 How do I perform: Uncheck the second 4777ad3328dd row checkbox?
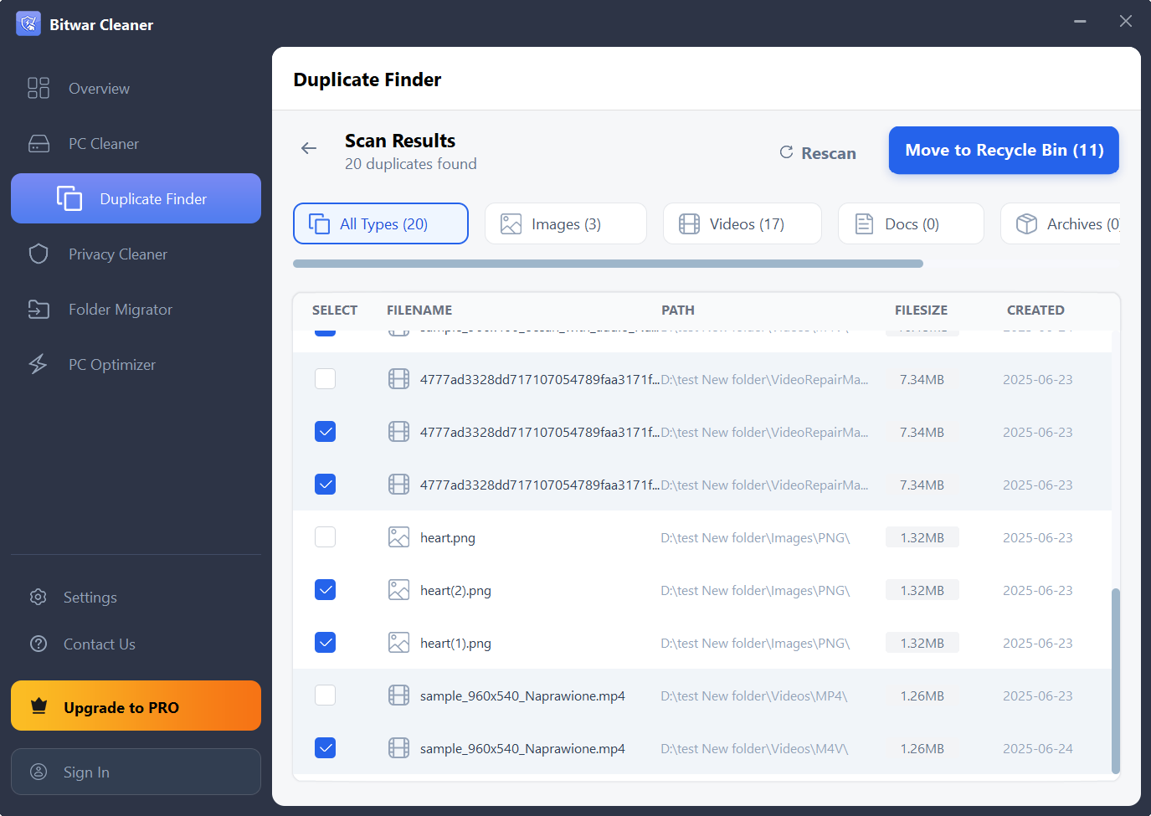(x=326, y=432)
